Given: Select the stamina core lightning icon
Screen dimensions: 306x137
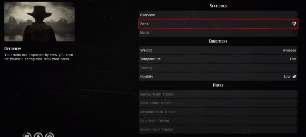Looking at the screenshot, I should click(38, 135).
